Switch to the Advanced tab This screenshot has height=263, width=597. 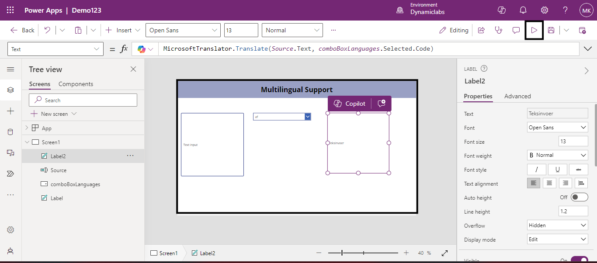point(517,96)
